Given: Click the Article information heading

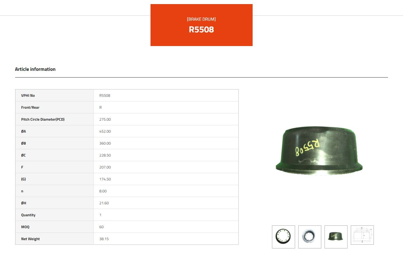Looking at the screenshot, I should (35, 69).
